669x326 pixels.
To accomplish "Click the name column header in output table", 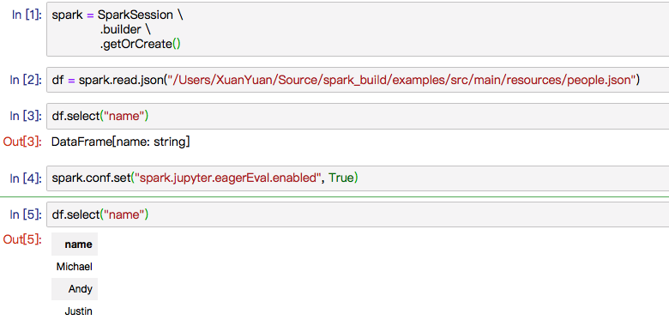I will click(75, 244).
